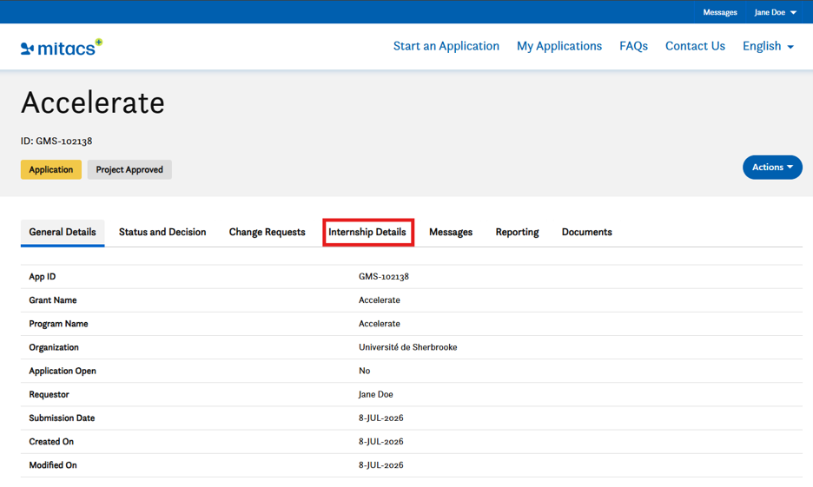Click the Project Approved status badge

pos(129,170)
